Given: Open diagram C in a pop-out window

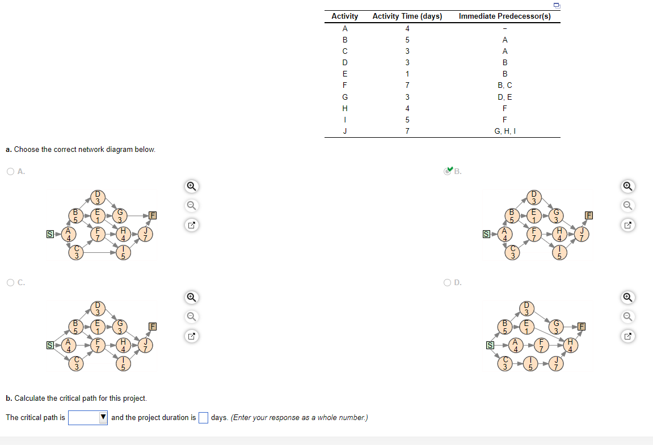Looking at the screenshot, I should tap(191, 336).
